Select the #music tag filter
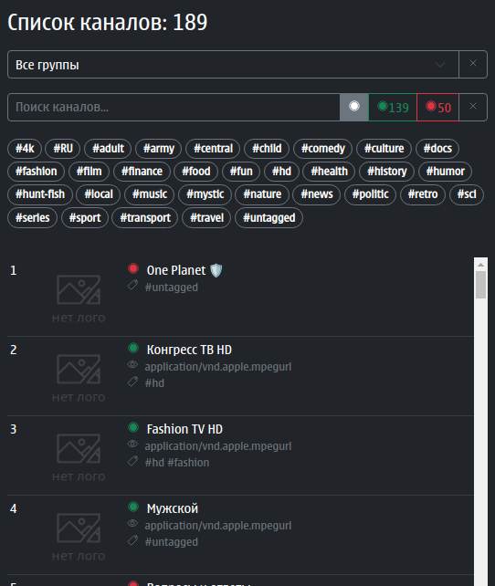 coord(150,194)
